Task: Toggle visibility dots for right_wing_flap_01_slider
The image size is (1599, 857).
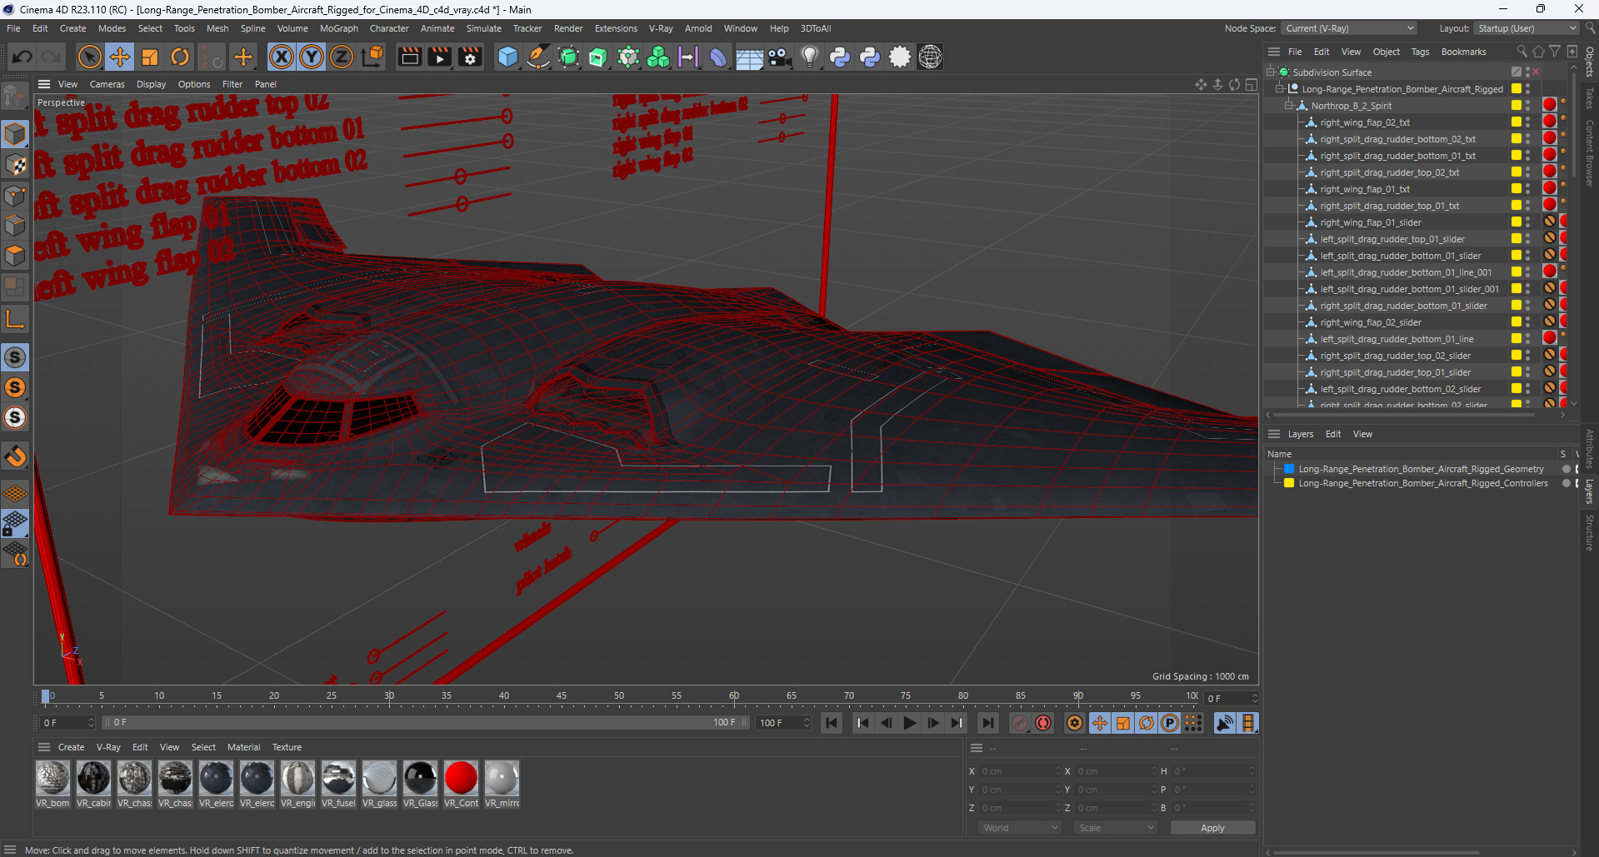Action: (x=1528, y=222)
